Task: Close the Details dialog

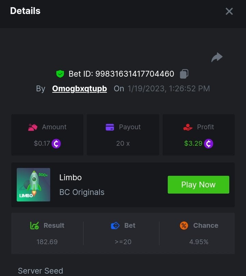Action: point(229,11)
